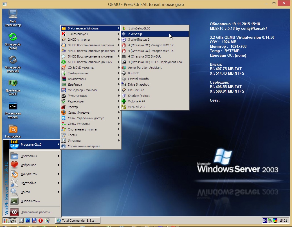This screenshot has width=292, height=227.
Task: Click Завершение работы... in Start menu
Action: (x=35, y=212)
